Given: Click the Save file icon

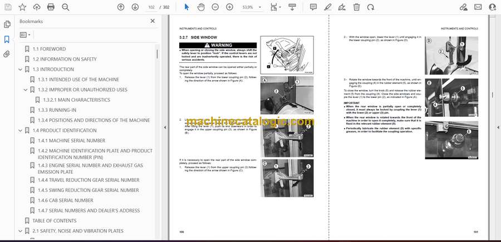Looking at the screenshot, I should (x=8, y=7).
